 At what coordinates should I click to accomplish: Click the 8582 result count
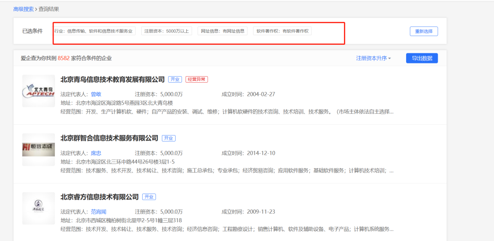point(64,58)
